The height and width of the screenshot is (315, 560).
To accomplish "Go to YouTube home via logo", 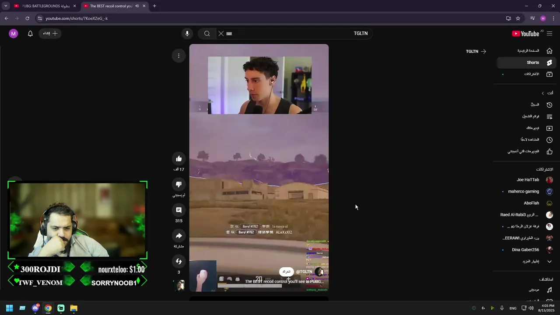I will 525,33.
